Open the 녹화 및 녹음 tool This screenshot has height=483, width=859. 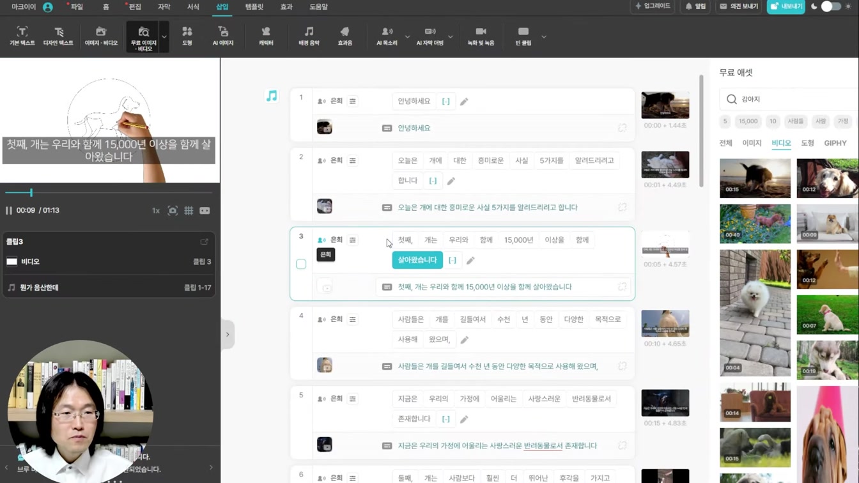coord(481,36)
